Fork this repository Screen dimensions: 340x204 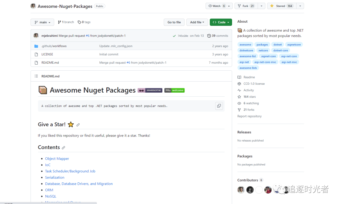[x=246, y=6]
